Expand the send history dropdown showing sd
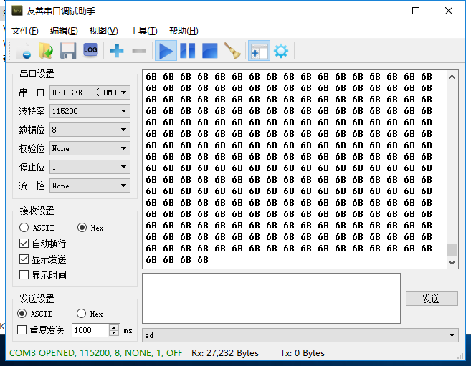This screenshot has height=366, width=471. click(300, 335)
